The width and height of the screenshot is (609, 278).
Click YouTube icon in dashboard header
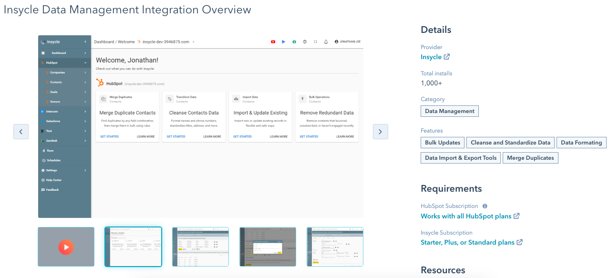(x=273, y=42)
